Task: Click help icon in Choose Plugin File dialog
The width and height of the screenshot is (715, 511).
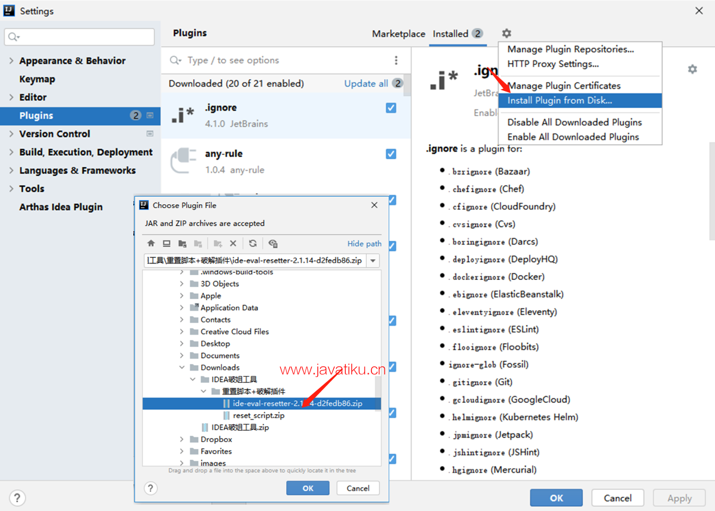Action: click(x=150, y=488)
